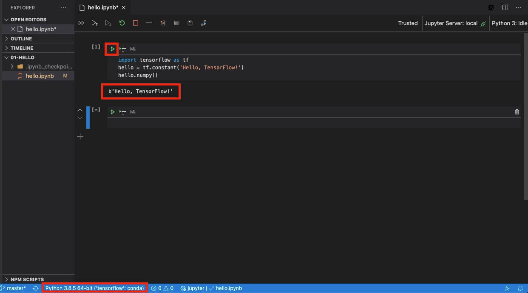
Task: Clear all cell outputs
Action: (x=163, y=23)
